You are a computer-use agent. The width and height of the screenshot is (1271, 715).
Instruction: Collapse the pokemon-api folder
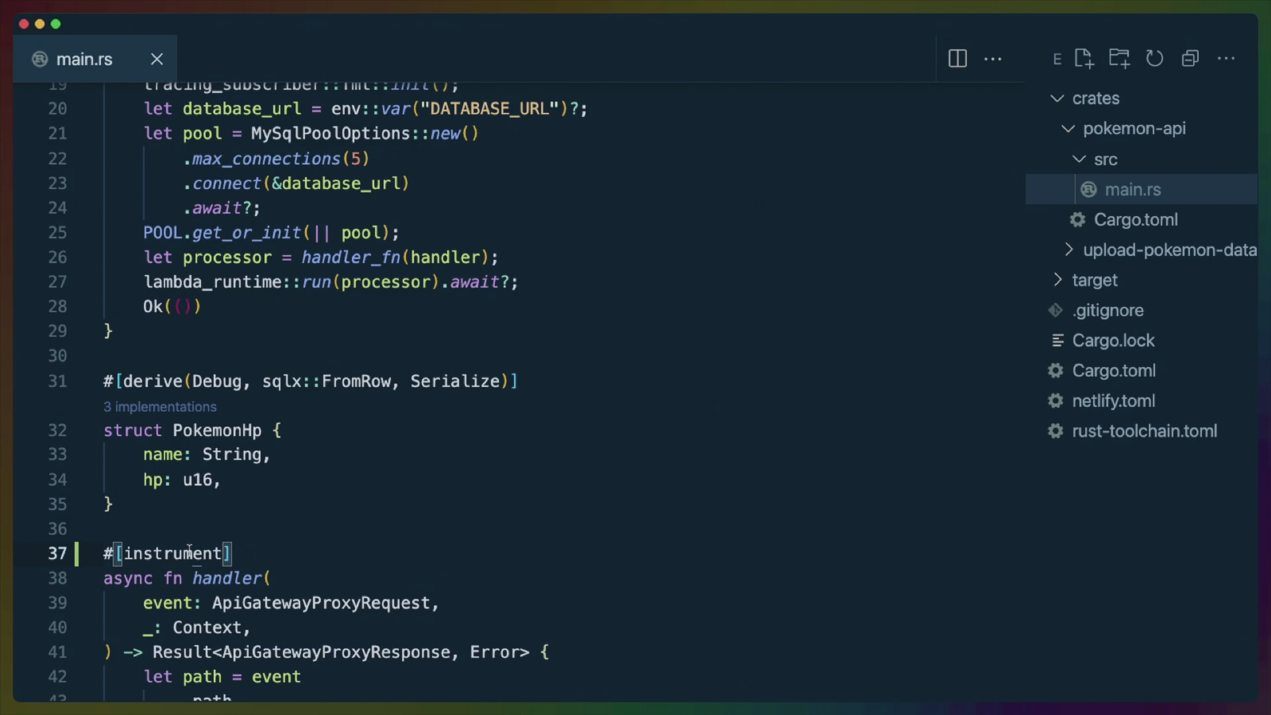tap(1068, 128)
